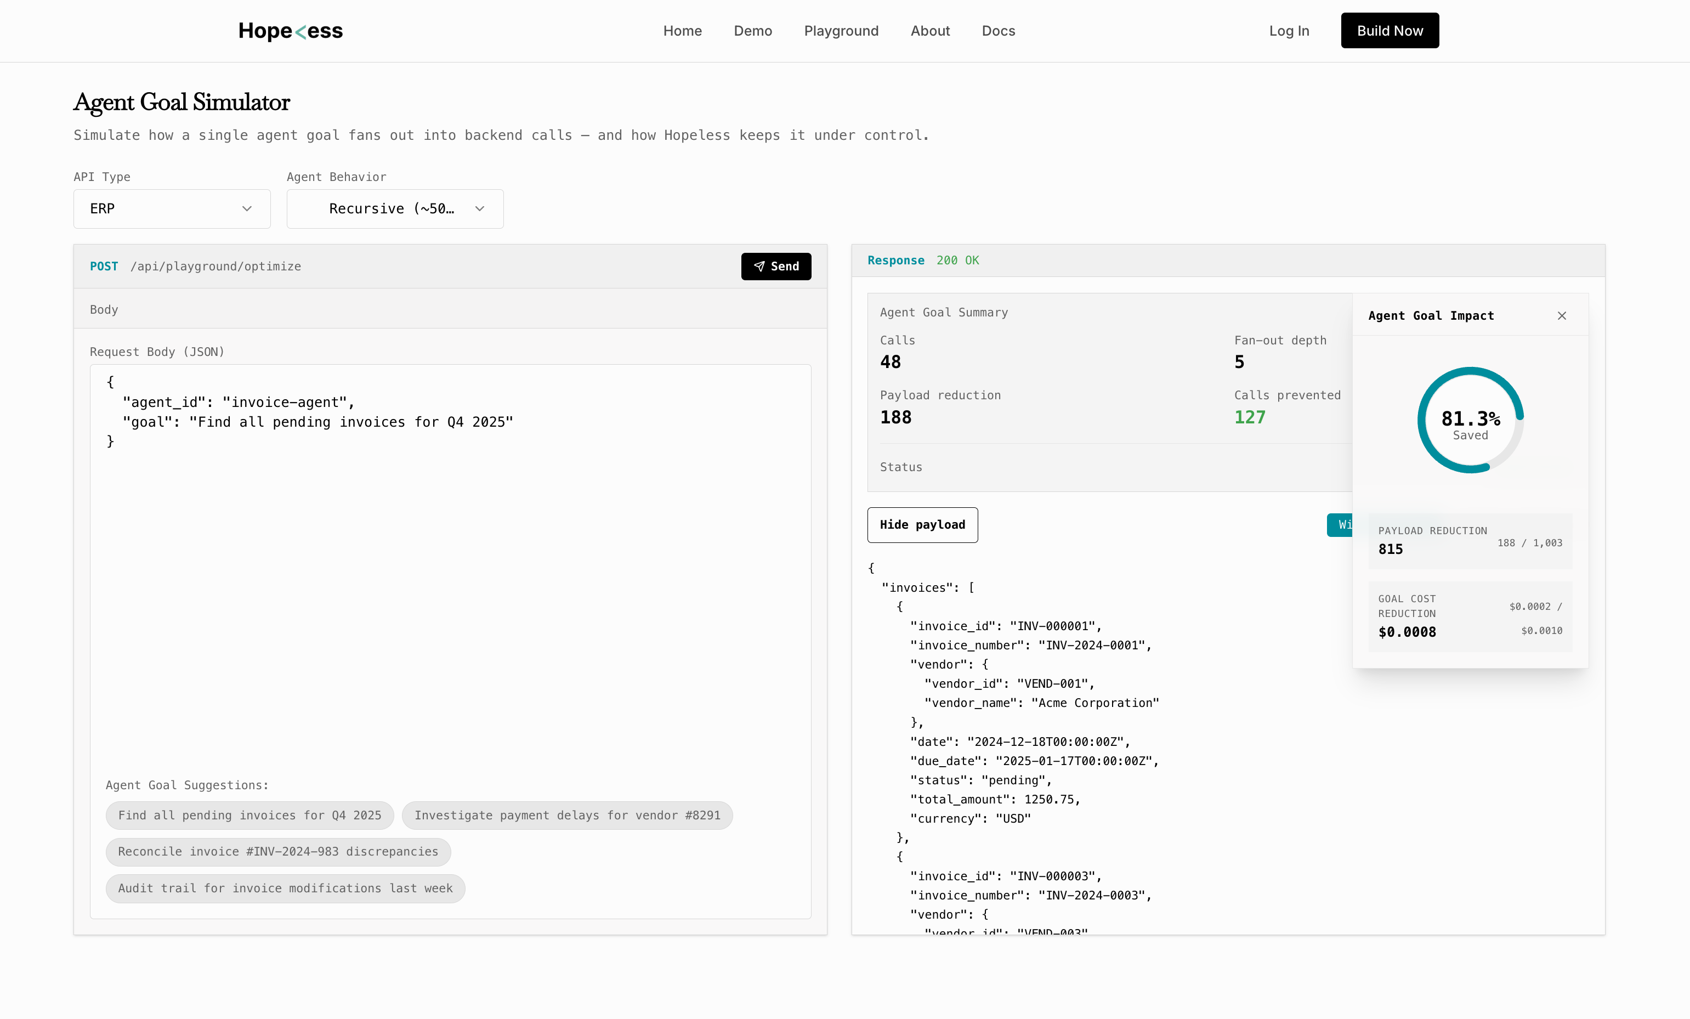This screenshot has height=1019, width=1690.
Task: Choose the 'Investigate payment delays for vendor #8291' suggestion
Action: (567, 815)
